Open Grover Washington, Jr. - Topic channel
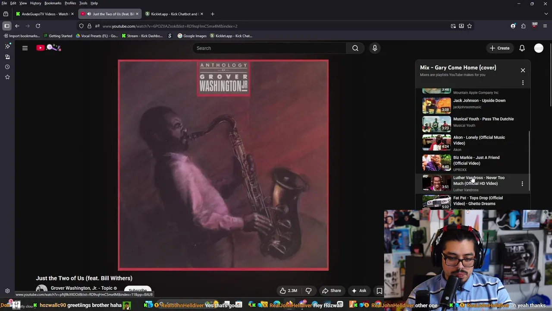 [x=82, y=288]
